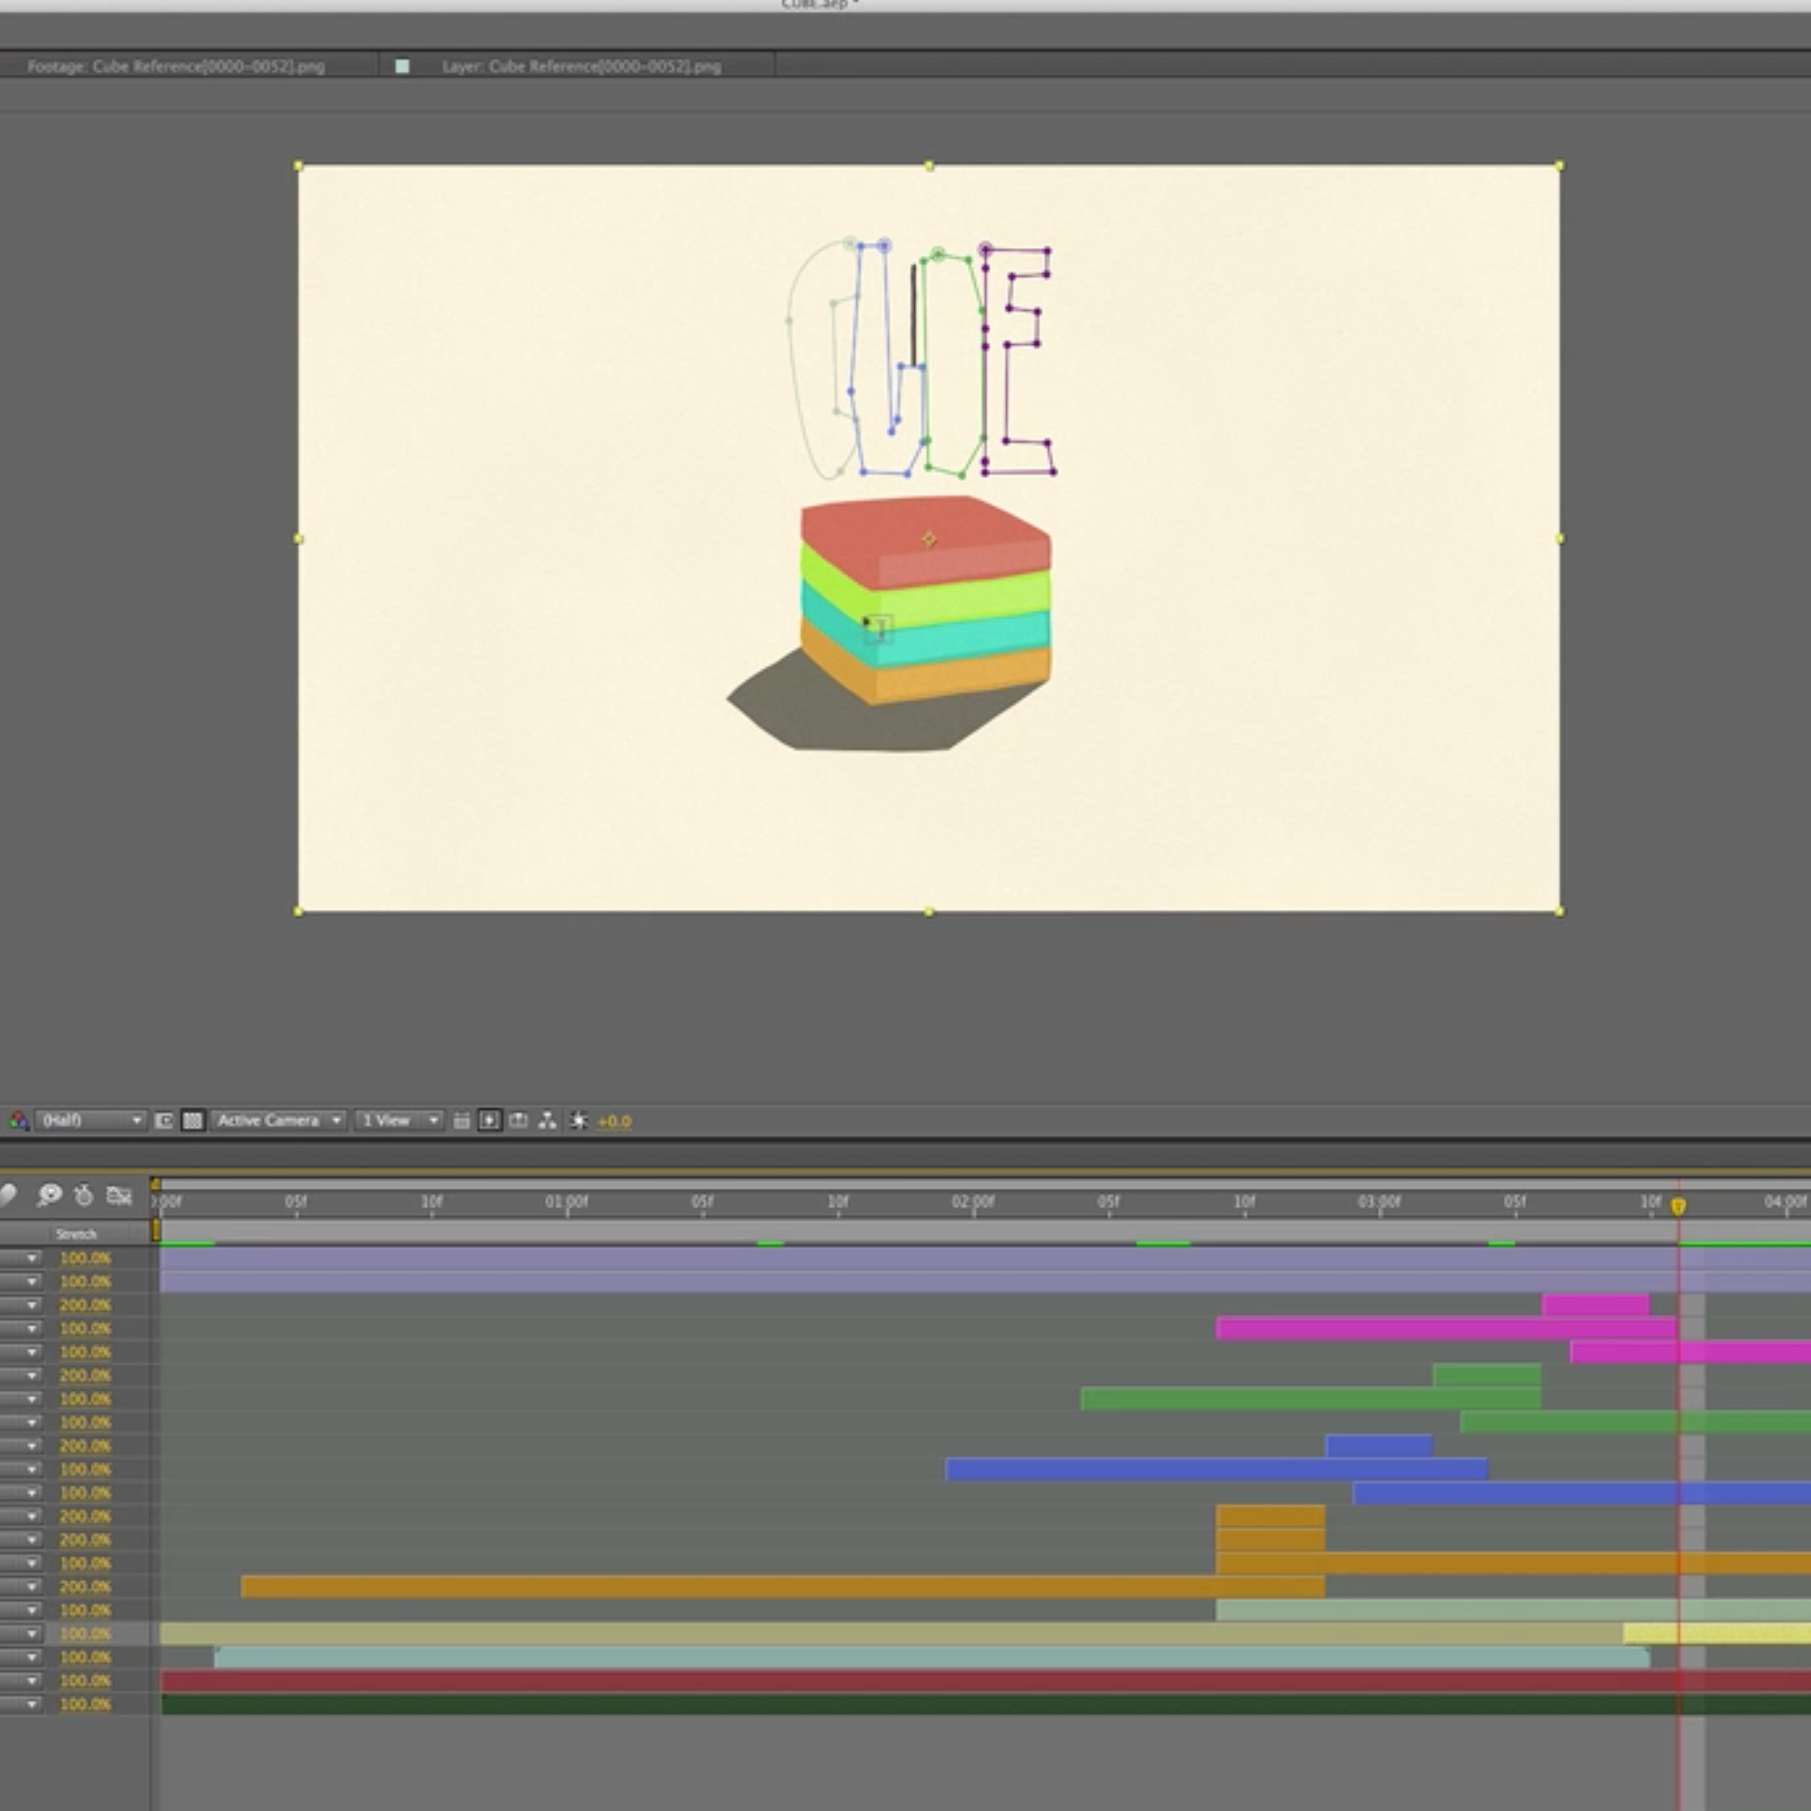Toggle the transparency grid button
The image size is (1811, 1811).
[192, 1120]
